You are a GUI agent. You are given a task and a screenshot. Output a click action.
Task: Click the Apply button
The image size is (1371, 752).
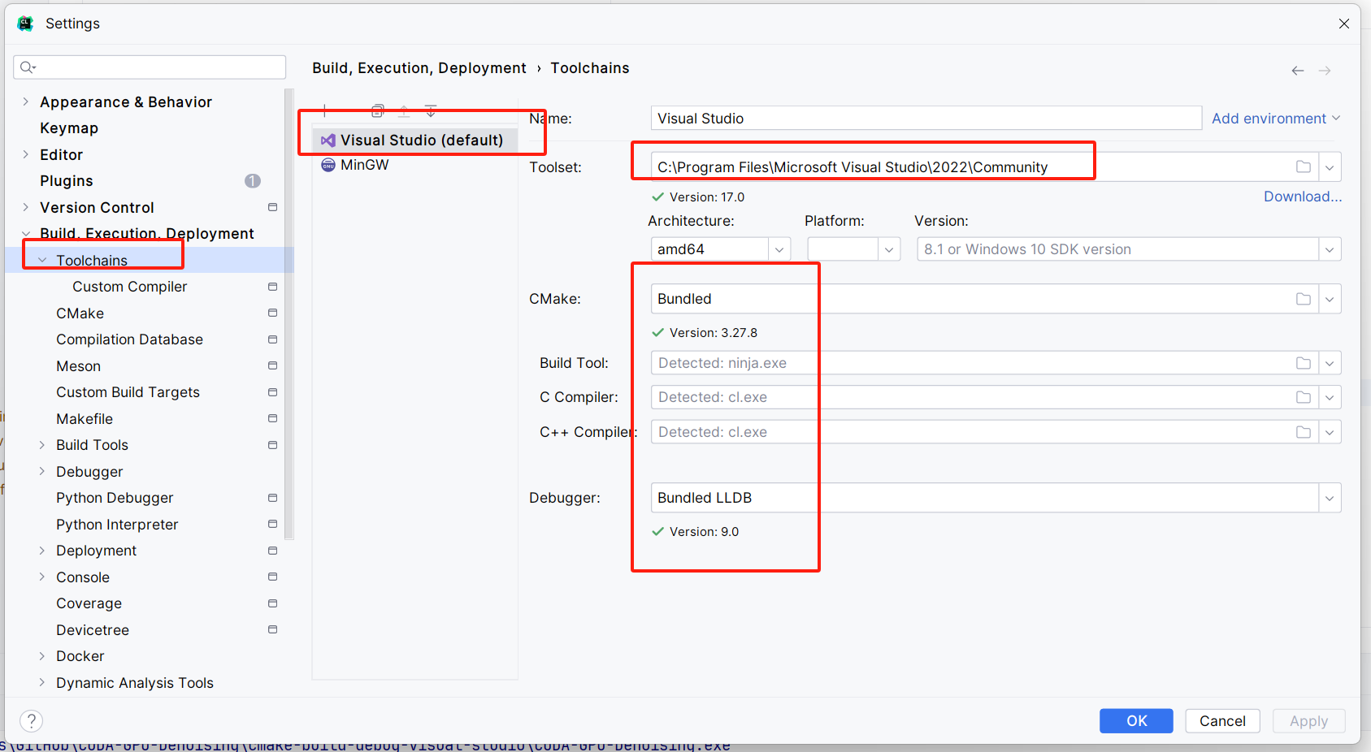(1308, 721)
